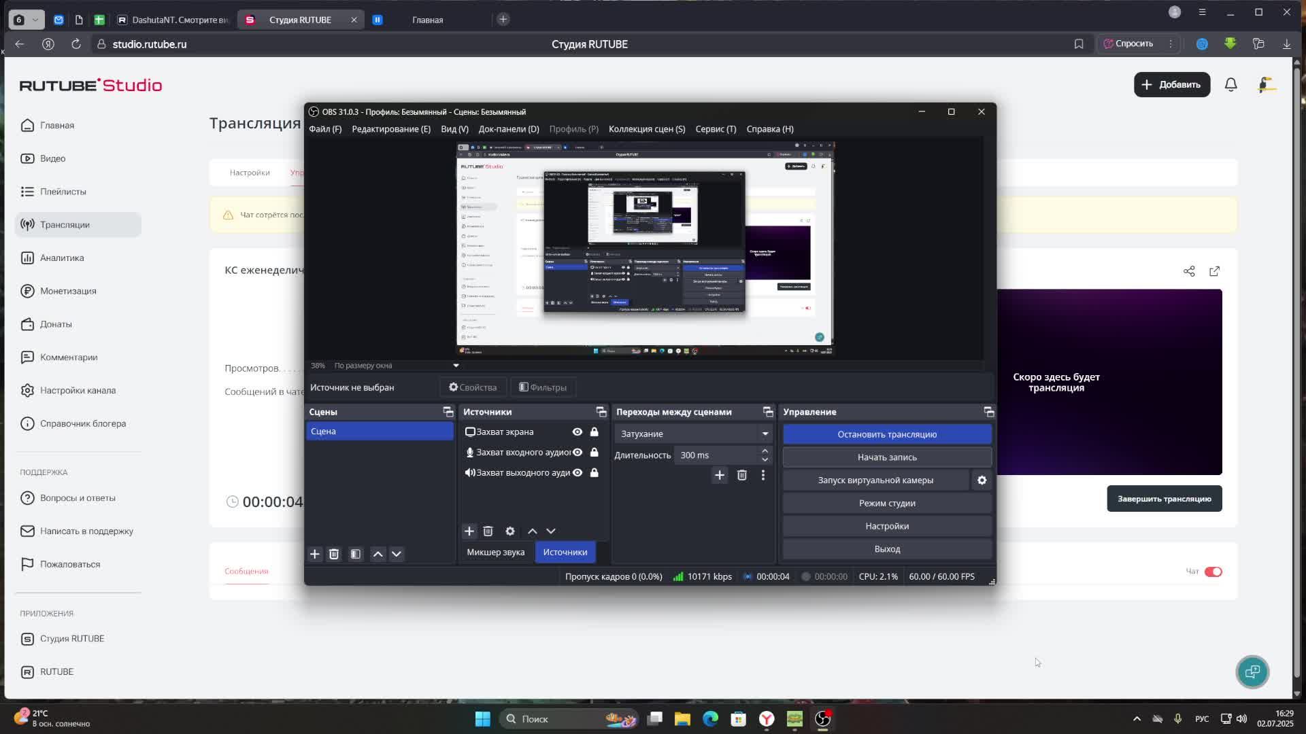
Task: Open source properties gear in Sources panel
Action: point(510,531)
